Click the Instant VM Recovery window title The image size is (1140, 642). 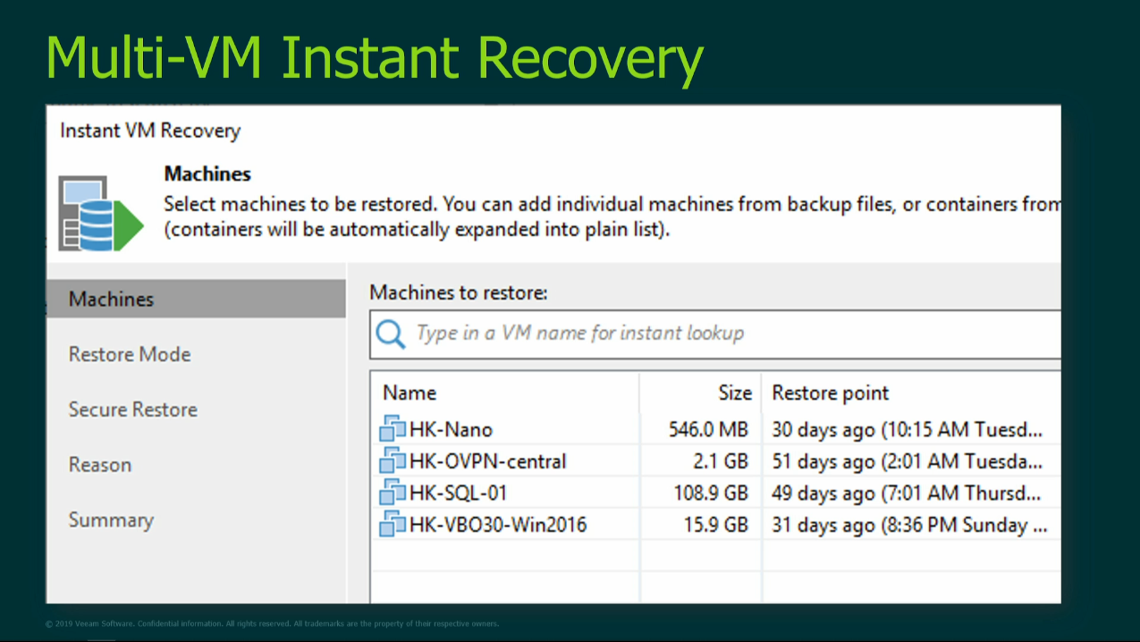coord(150,131)
